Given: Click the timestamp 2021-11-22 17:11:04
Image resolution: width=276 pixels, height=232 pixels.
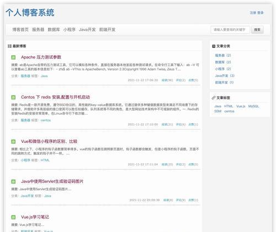Looking at the screenshot, I should (x=143, y=164).
